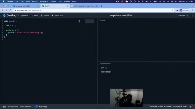Click the Spotlight search icon
The image size is (195, 109).
168,2
